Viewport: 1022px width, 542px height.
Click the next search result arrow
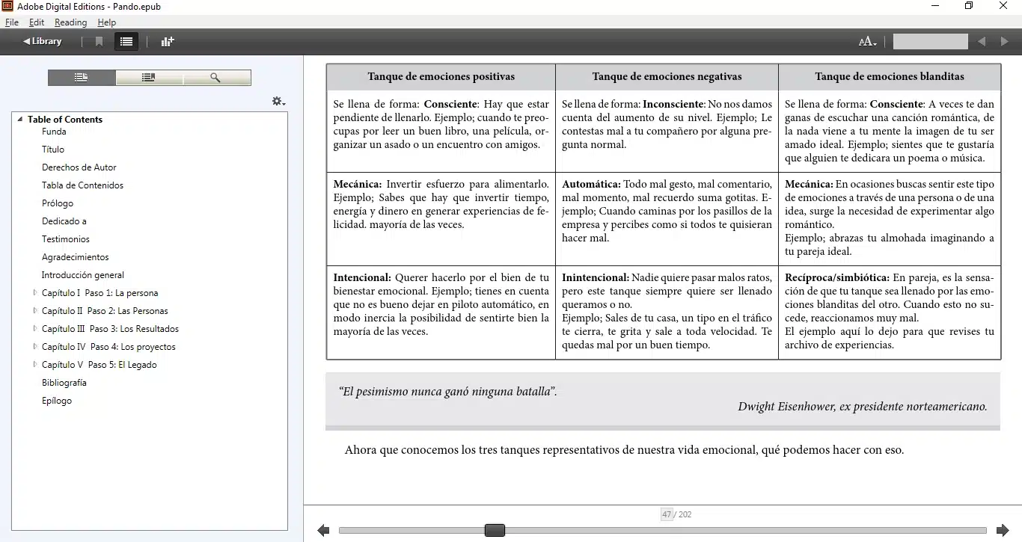1005,42
